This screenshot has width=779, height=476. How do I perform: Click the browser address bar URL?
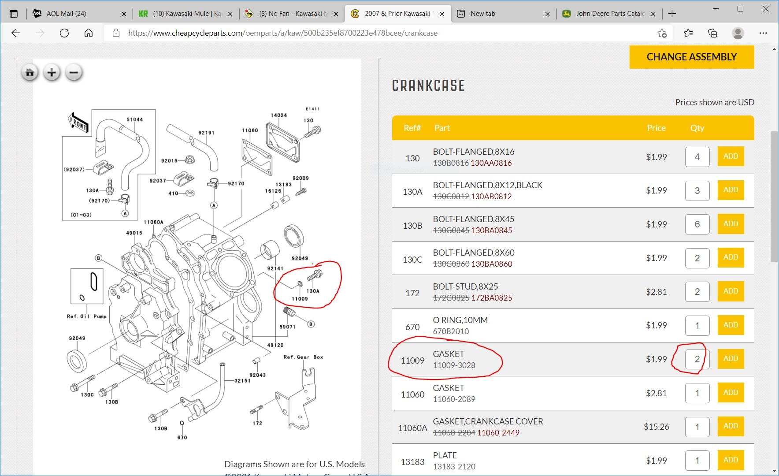[x=283, y=33]
